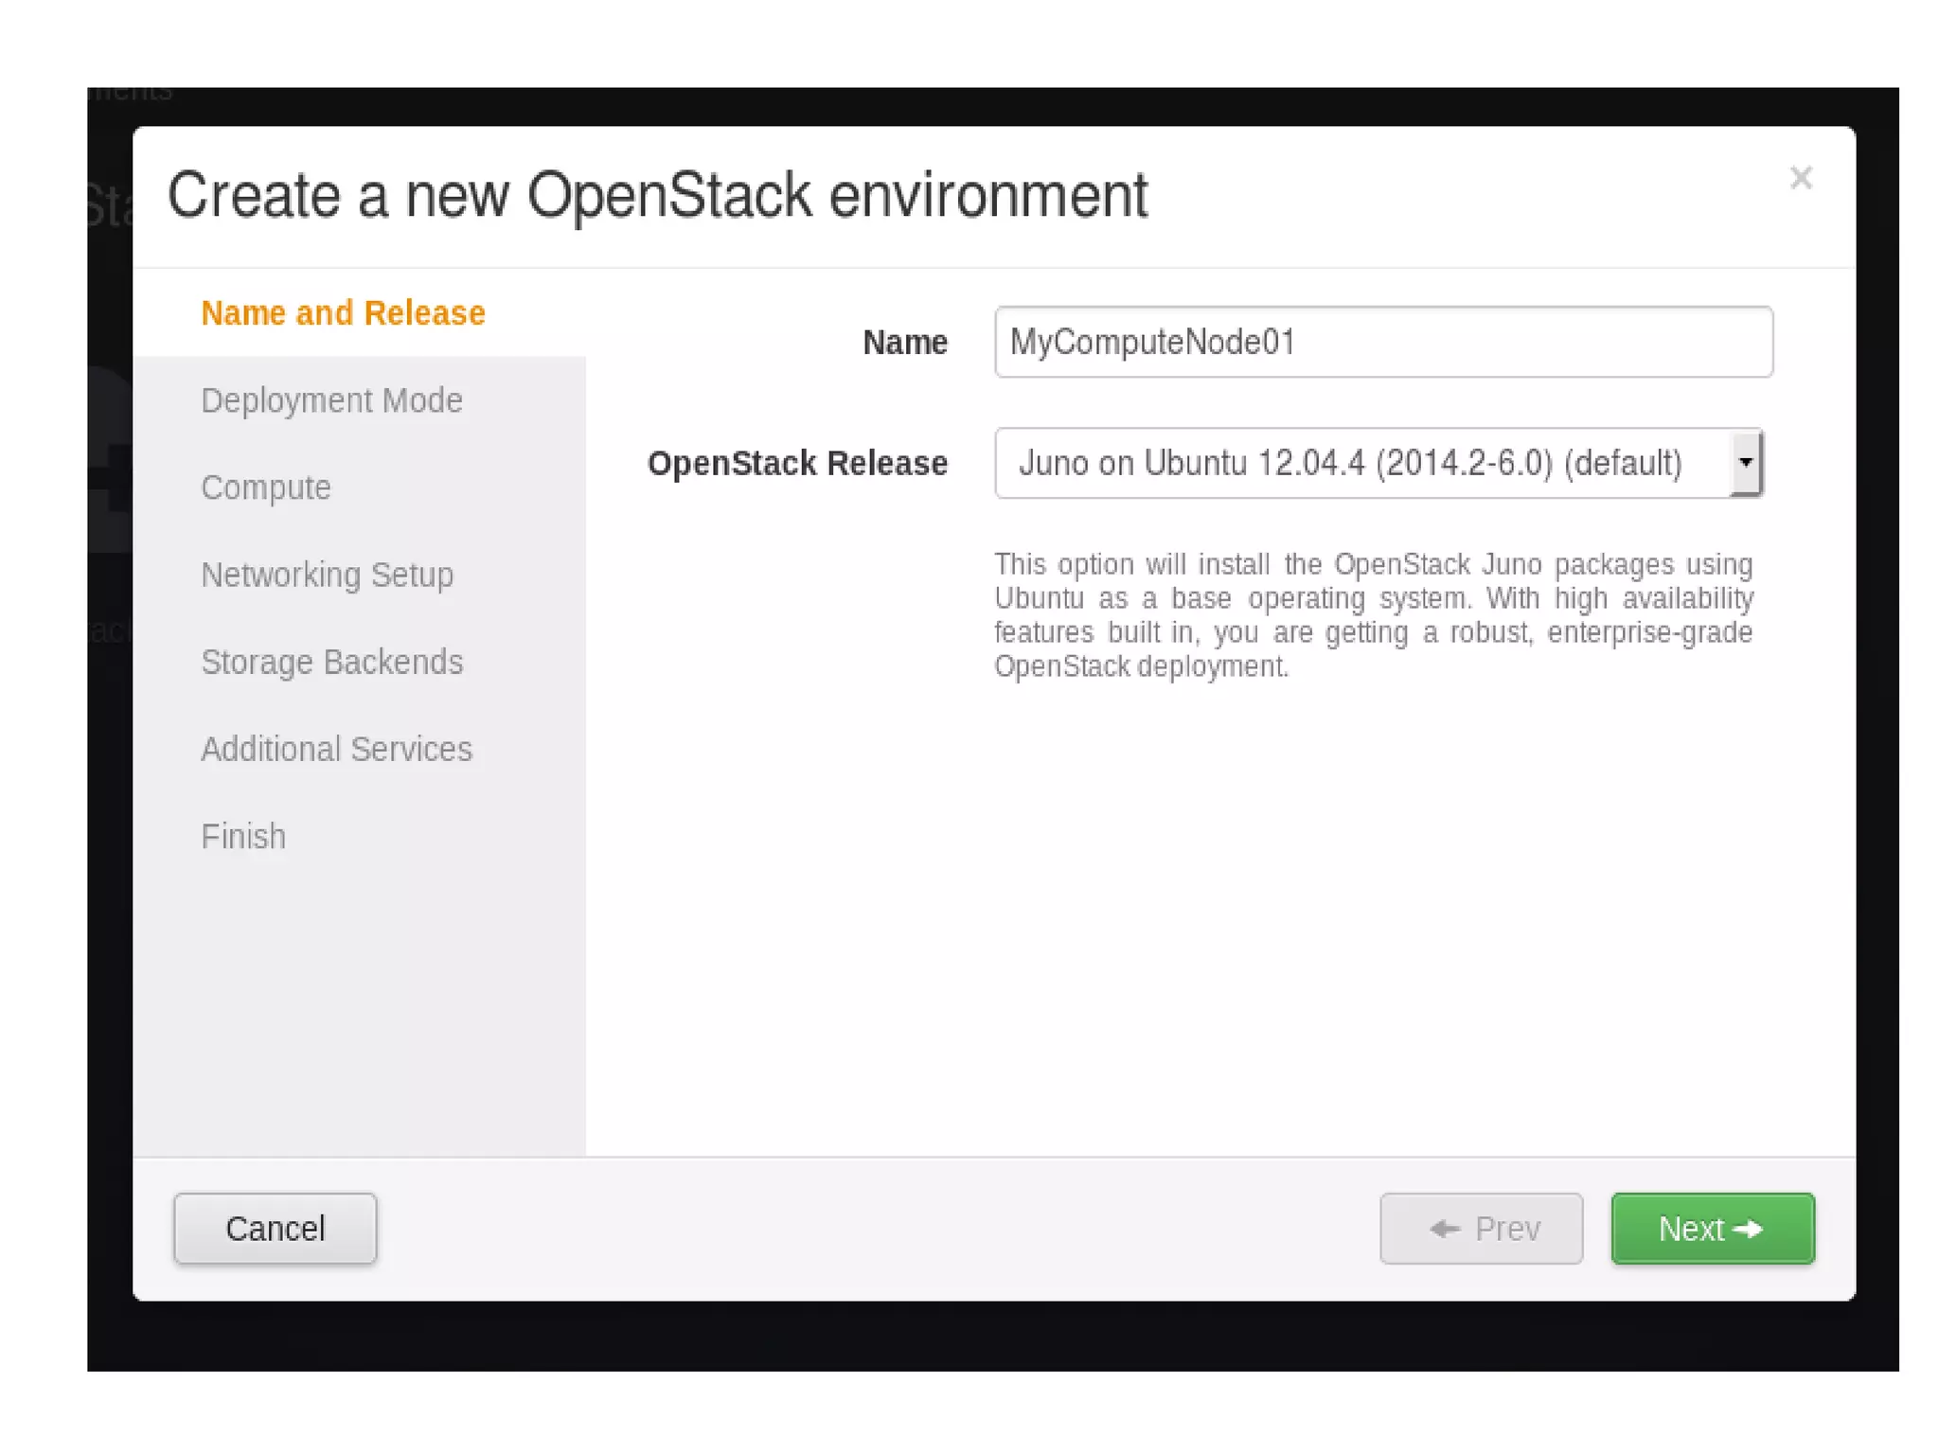Viewport: 1939px width, 1453px height.
Task: Click the release selector's small down arrow
Action: coord(1746,463)
